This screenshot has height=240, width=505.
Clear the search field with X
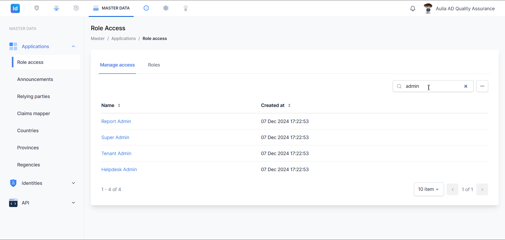click(466, 86)
